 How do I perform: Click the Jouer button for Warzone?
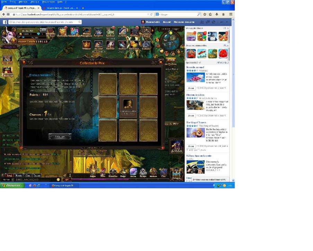(191, 88)
